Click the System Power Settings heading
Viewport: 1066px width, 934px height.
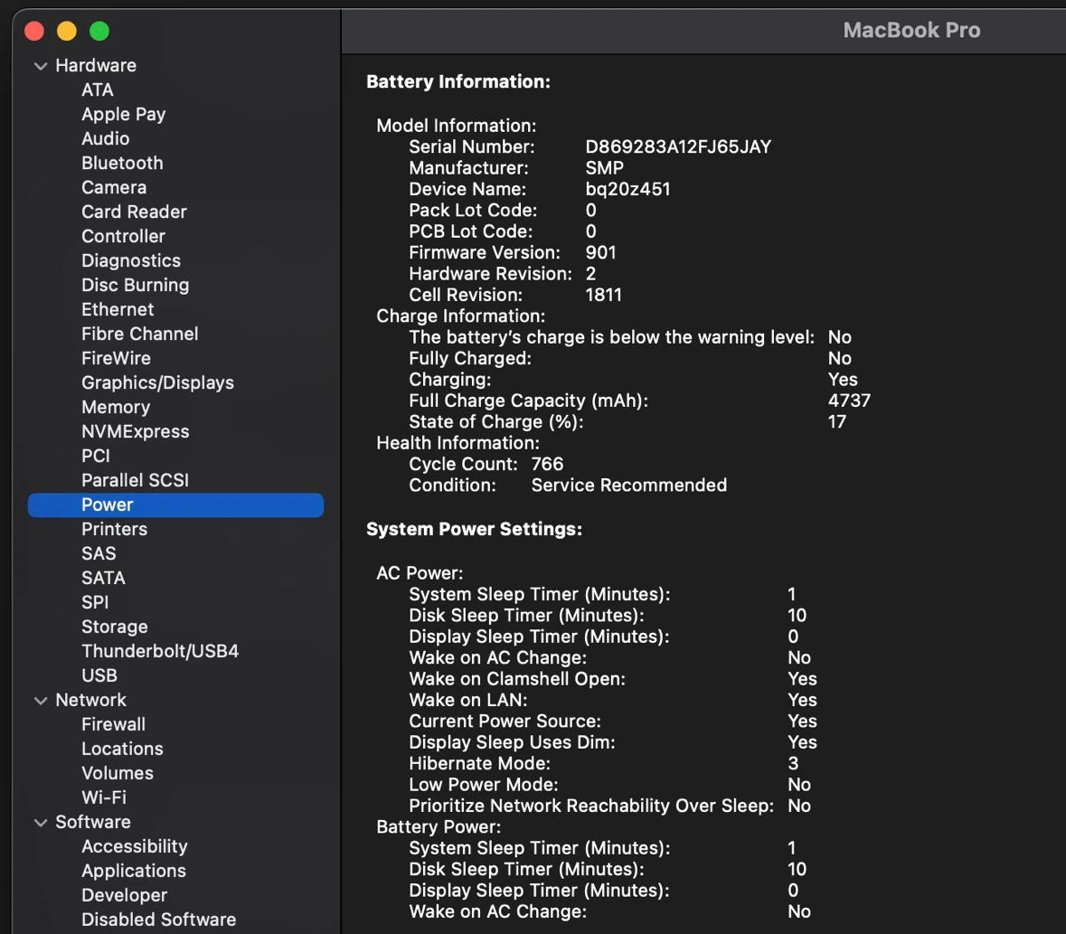[x=474, y=530]
